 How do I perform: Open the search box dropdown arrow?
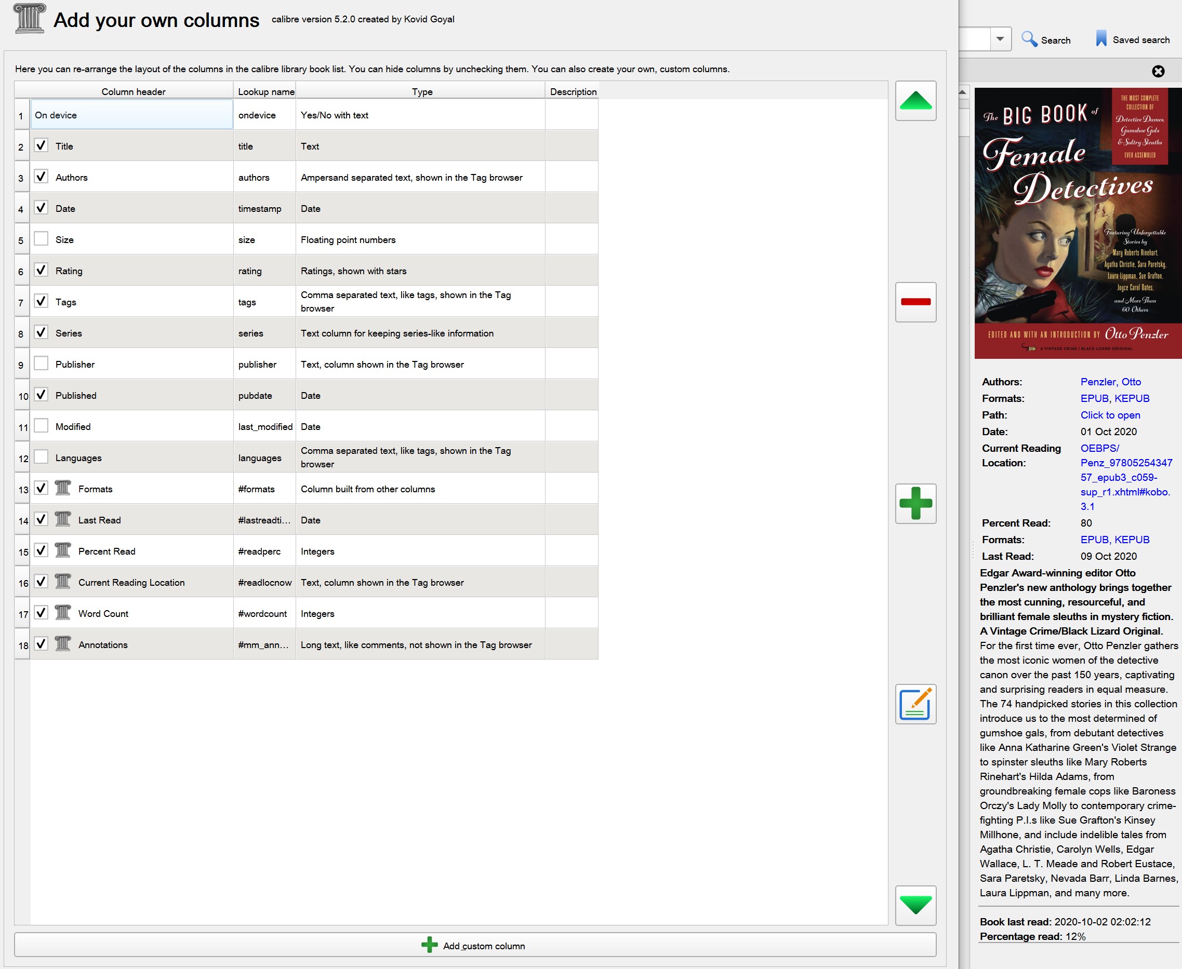tap(1000, 39)
